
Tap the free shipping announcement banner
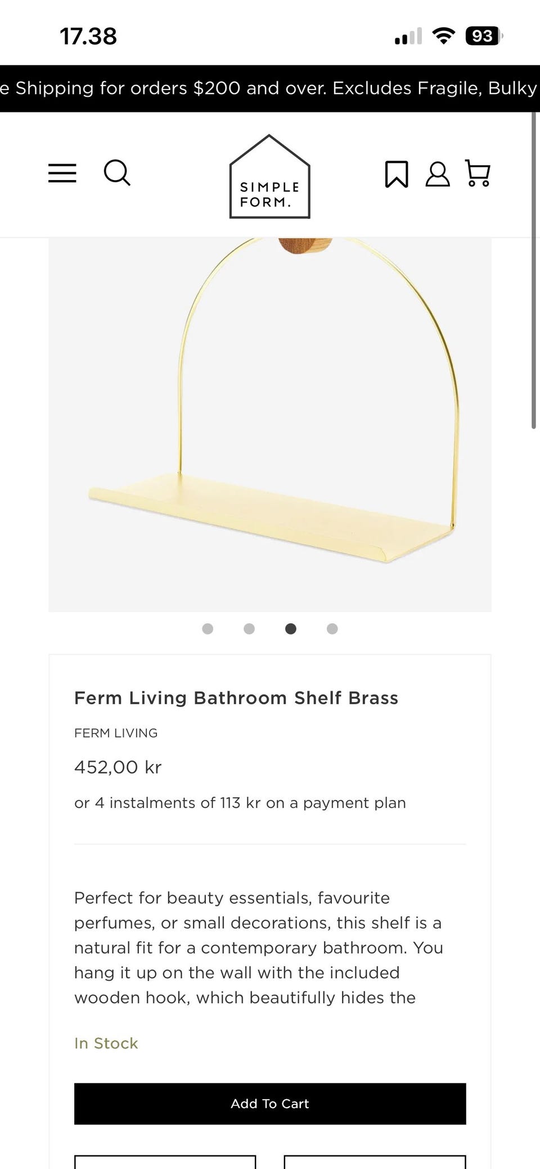pyautogui.click(x=270, y=88)
